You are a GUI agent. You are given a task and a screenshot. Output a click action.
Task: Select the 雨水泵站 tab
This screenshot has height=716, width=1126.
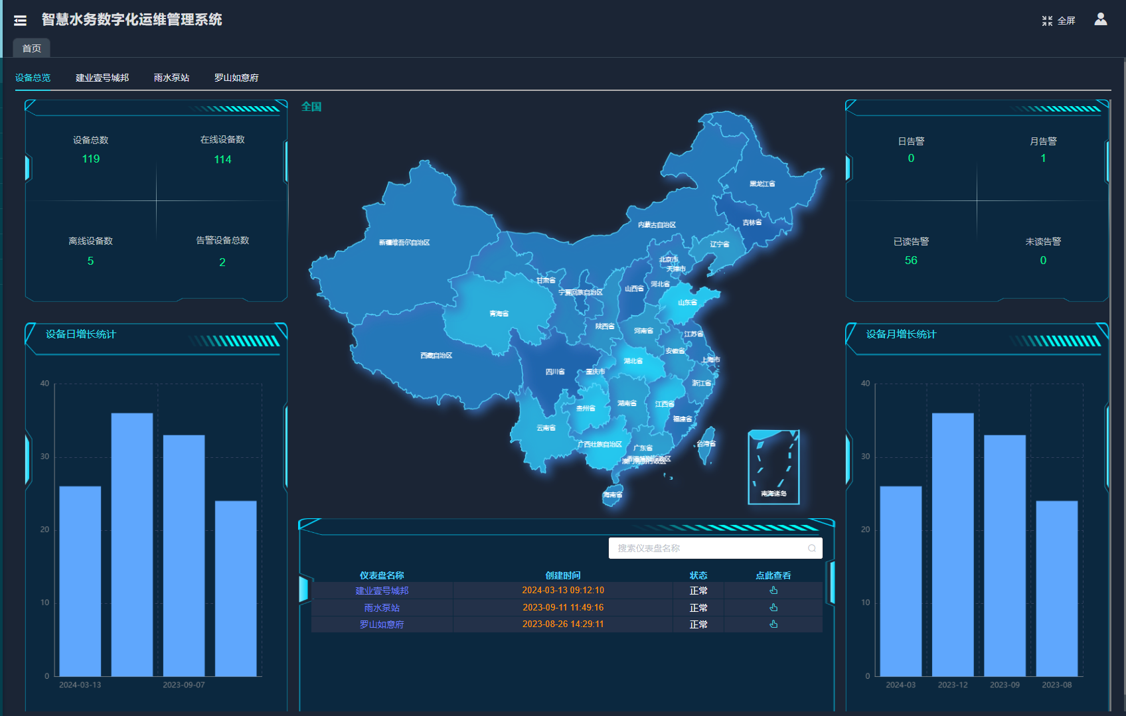pos(171,78)
